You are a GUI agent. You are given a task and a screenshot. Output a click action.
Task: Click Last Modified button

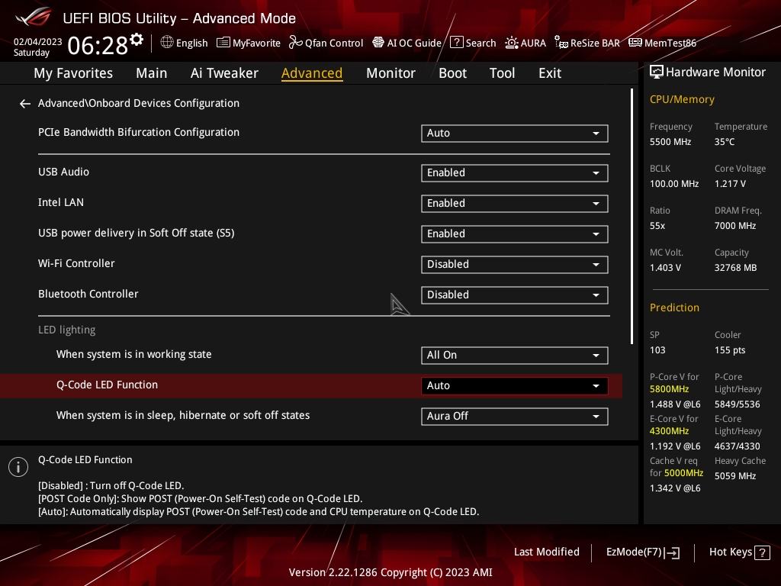(546, 552)
